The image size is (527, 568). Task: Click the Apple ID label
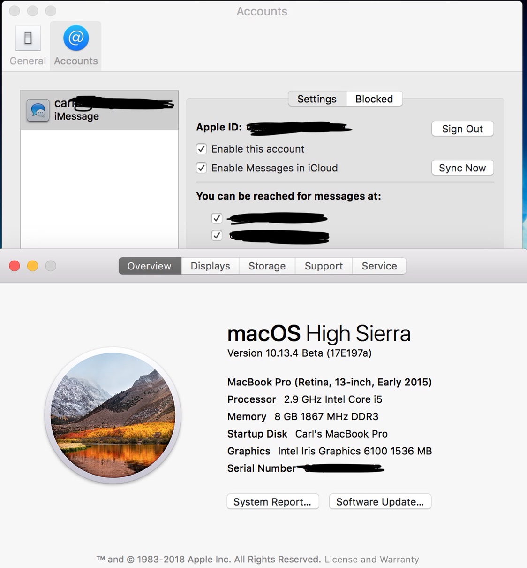(x=219, y=127)
